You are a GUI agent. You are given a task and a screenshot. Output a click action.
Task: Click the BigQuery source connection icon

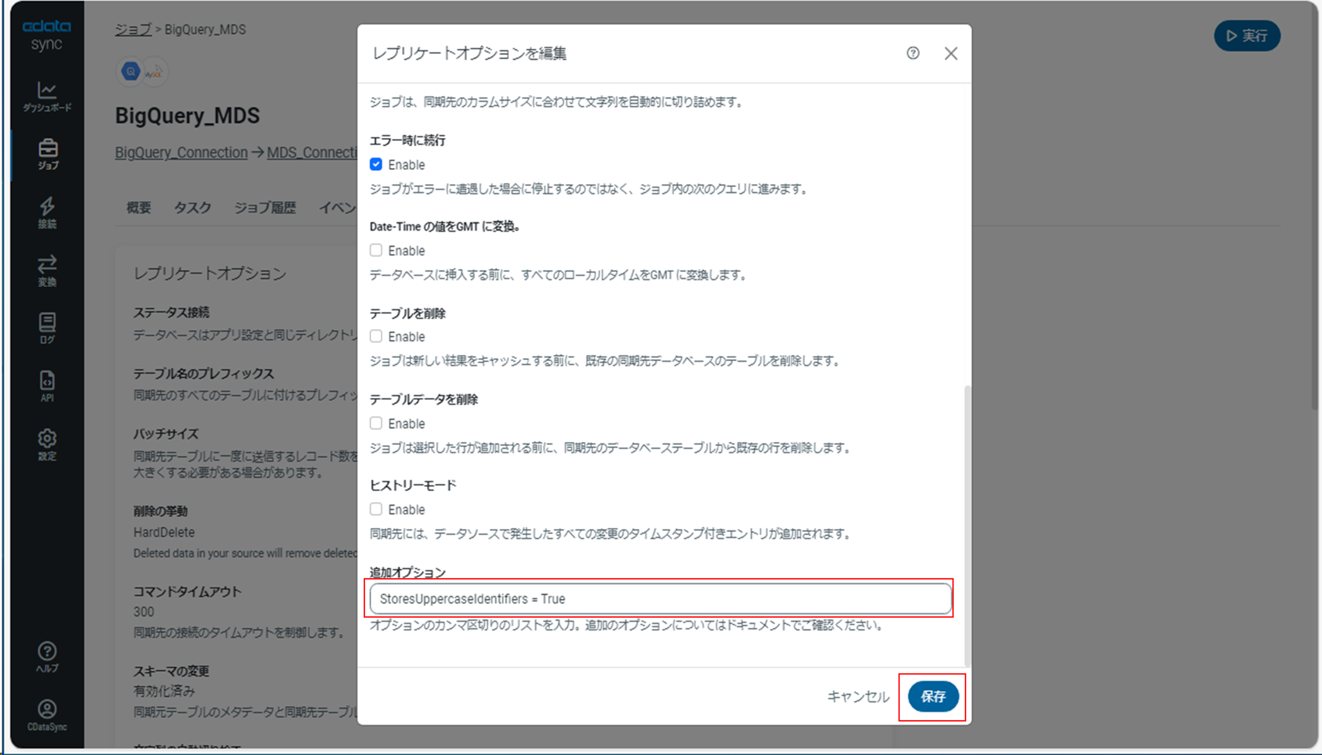(131, 72)
